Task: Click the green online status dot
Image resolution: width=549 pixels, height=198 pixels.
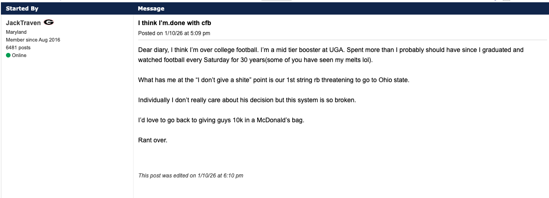Action: 8,55
